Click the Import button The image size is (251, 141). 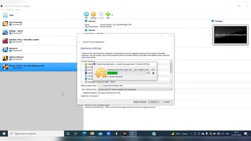[x=153, y=102]
